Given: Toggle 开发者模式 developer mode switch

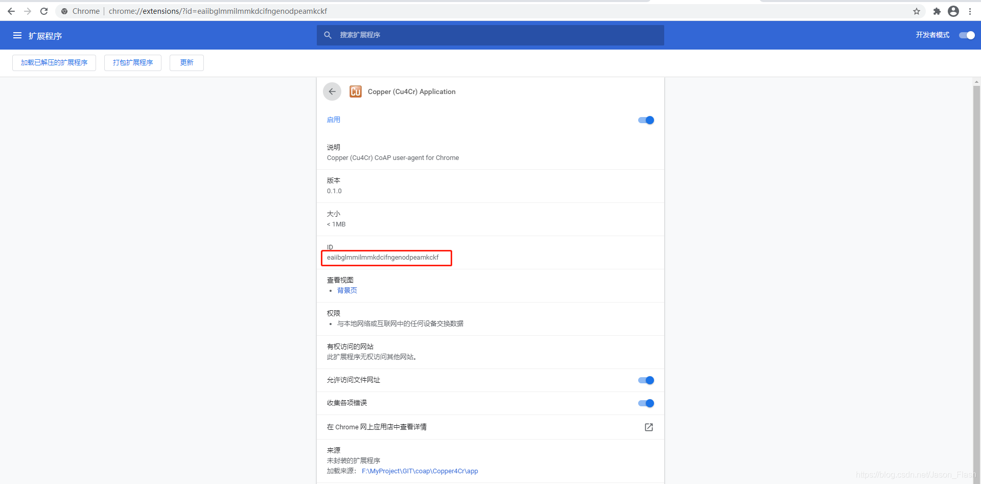Looking at the screenshot, I should (967, 35).
